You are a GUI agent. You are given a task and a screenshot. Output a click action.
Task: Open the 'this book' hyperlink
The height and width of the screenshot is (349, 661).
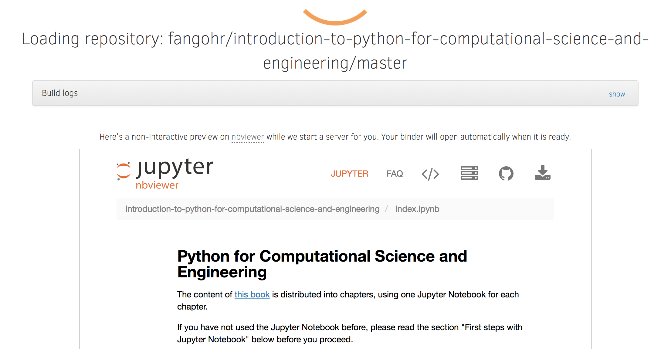(252, 294)
